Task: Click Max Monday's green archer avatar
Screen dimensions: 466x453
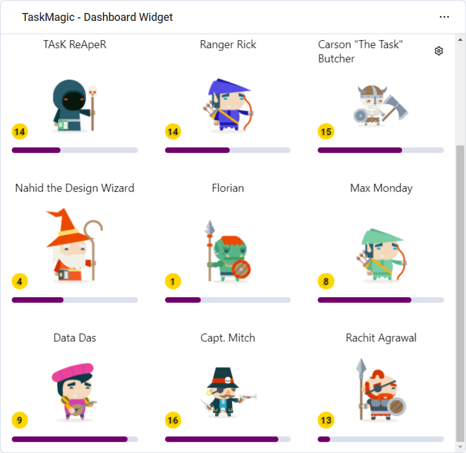Action: [x=381, y=255]
